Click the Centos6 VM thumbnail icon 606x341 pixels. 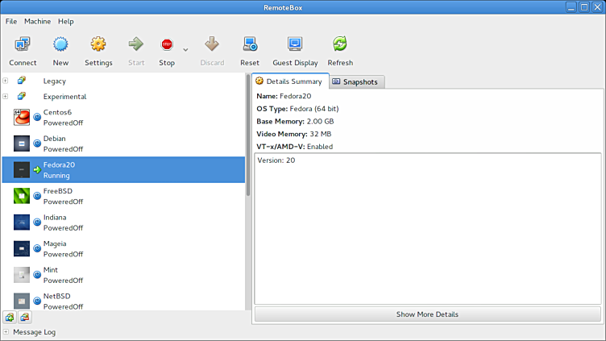click(22, 117)
